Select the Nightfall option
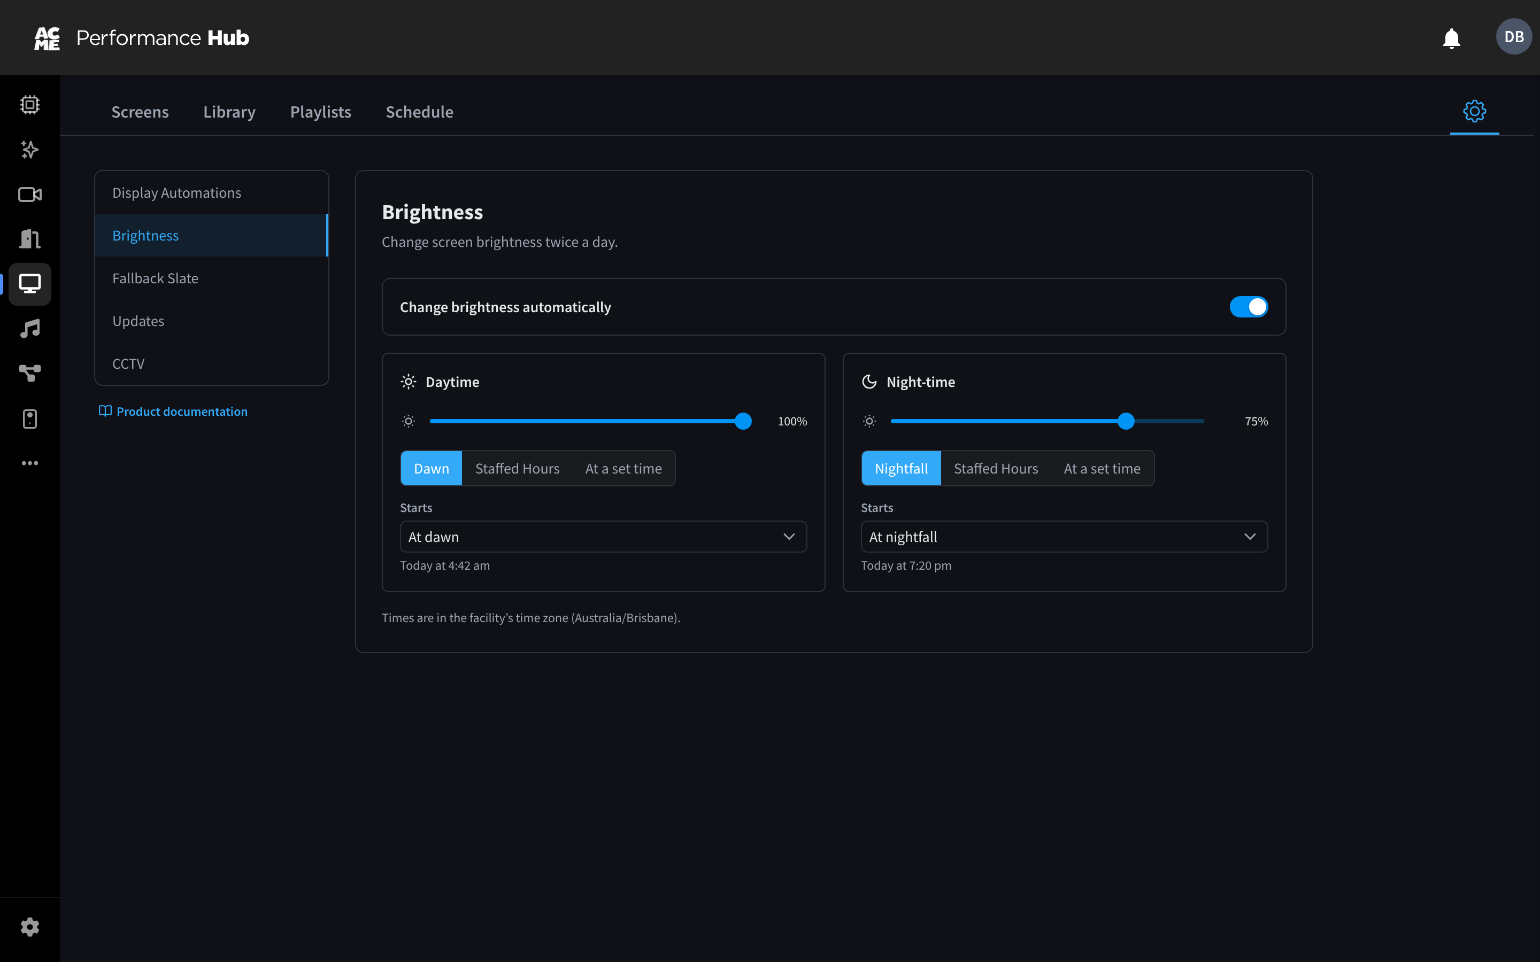The width and height of the screenshot is (1540, 962). 901,468
